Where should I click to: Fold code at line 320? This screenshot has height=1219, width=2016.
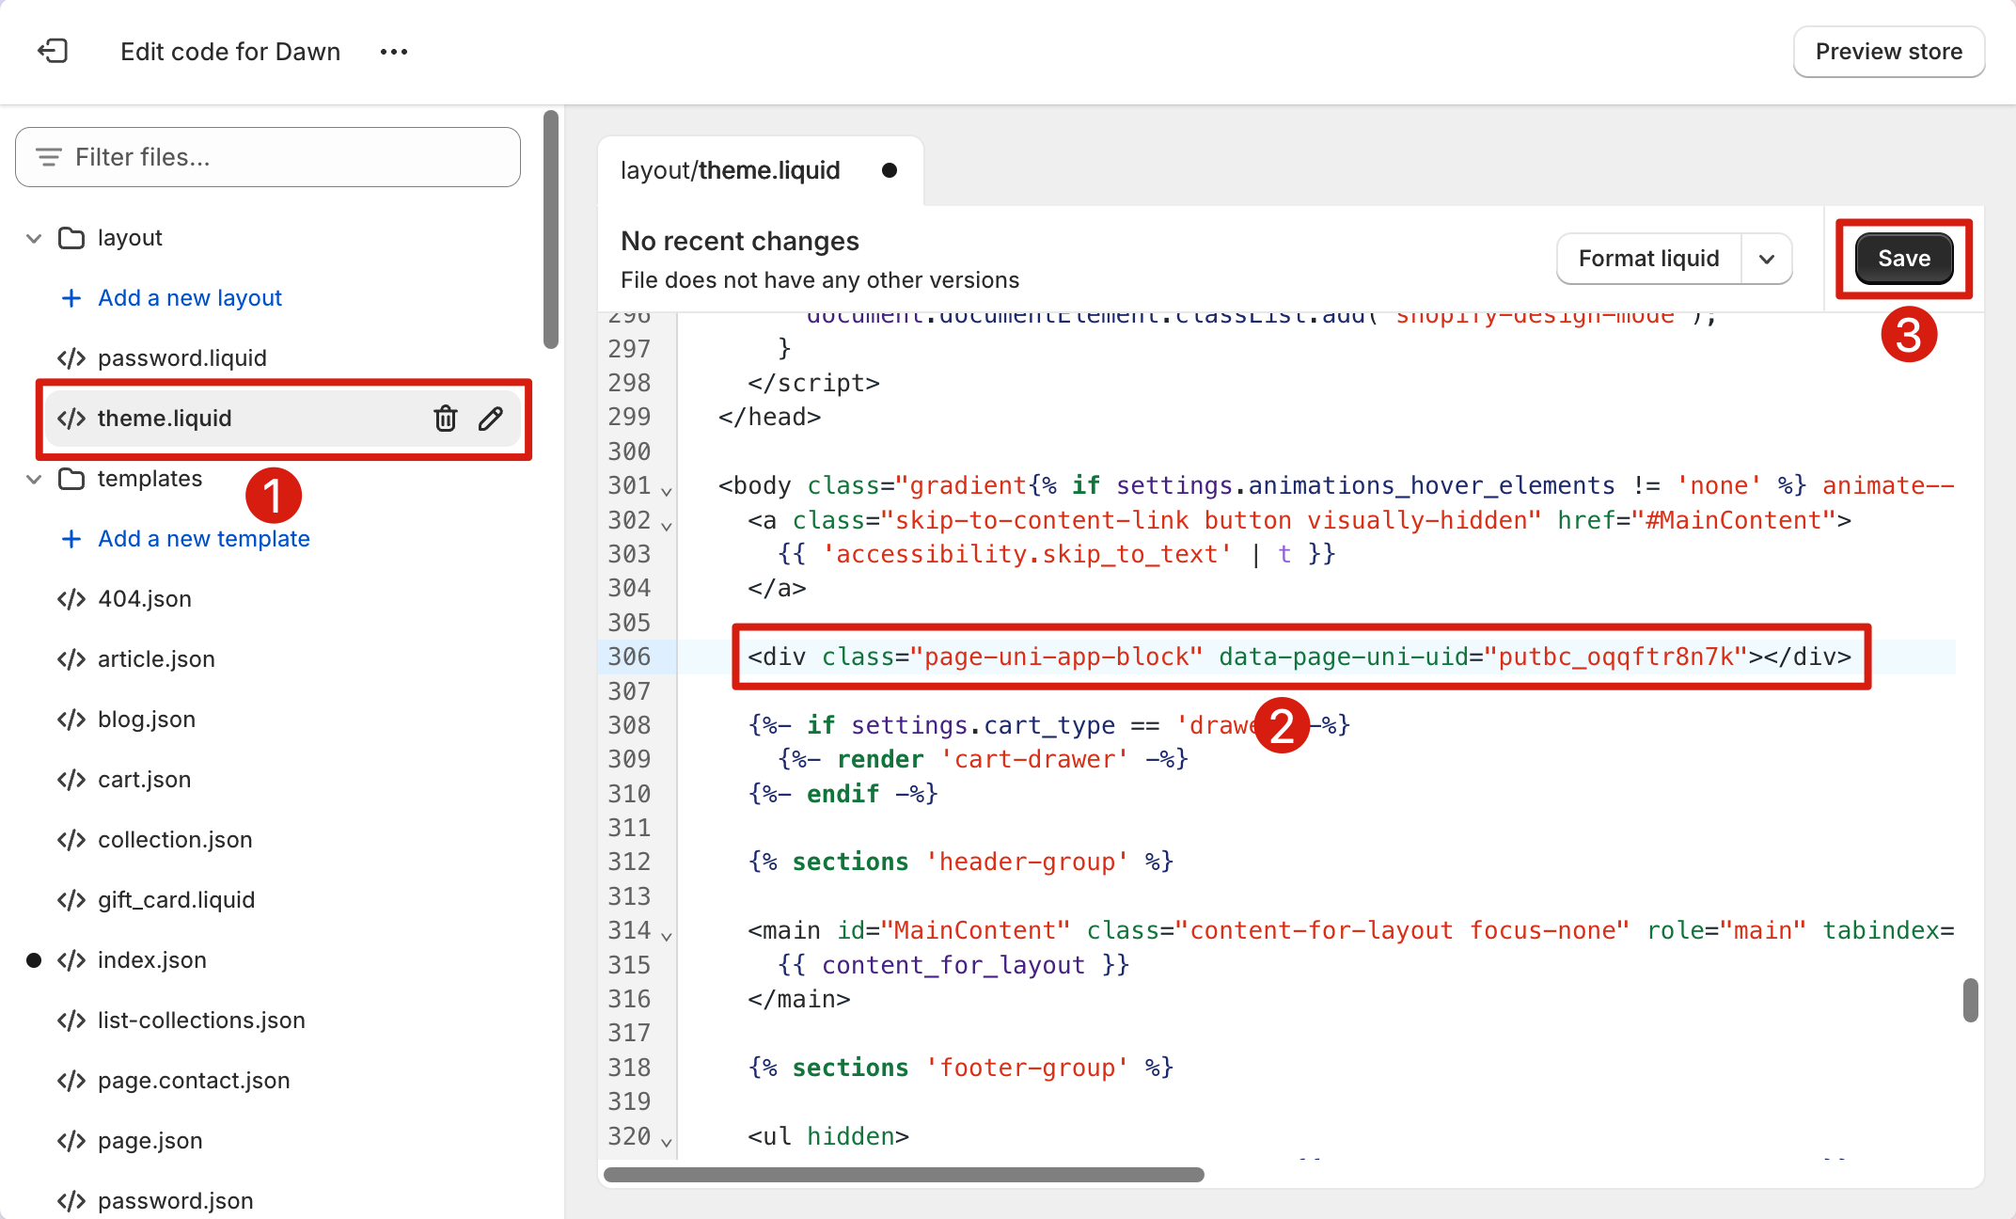click(667, 1142)
